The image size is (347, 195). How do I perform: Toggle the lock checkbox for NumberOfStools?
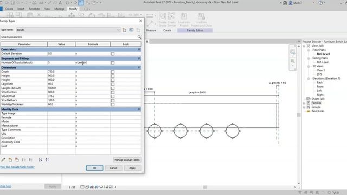[113, 63]
